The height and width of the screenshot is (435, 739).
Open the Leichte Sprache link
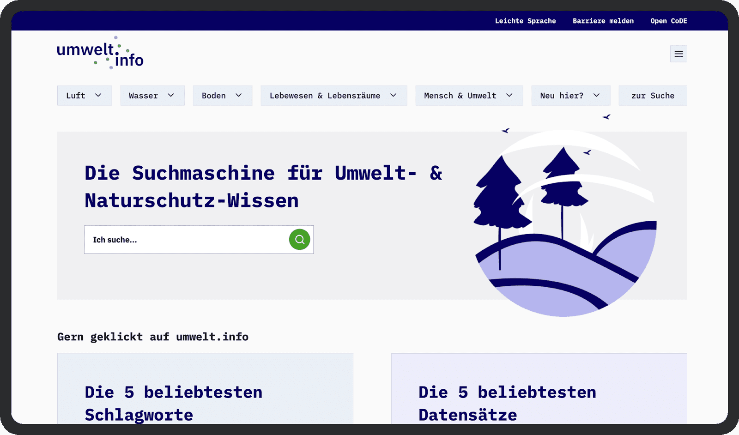[525, 21]
